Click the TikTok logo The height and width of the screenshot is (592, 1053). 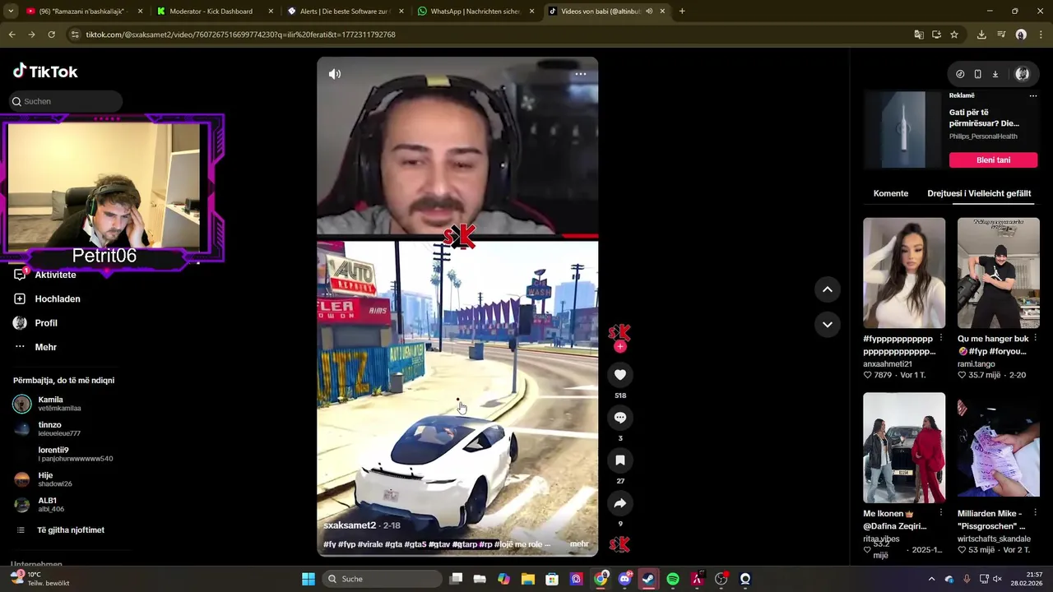pos(45,72)
